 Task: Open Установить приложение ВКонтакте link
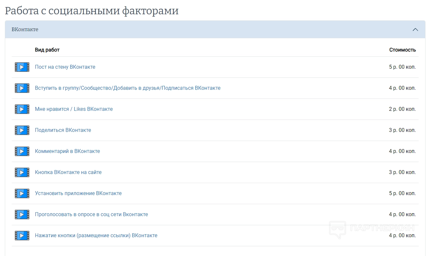[x=78, y=193]
